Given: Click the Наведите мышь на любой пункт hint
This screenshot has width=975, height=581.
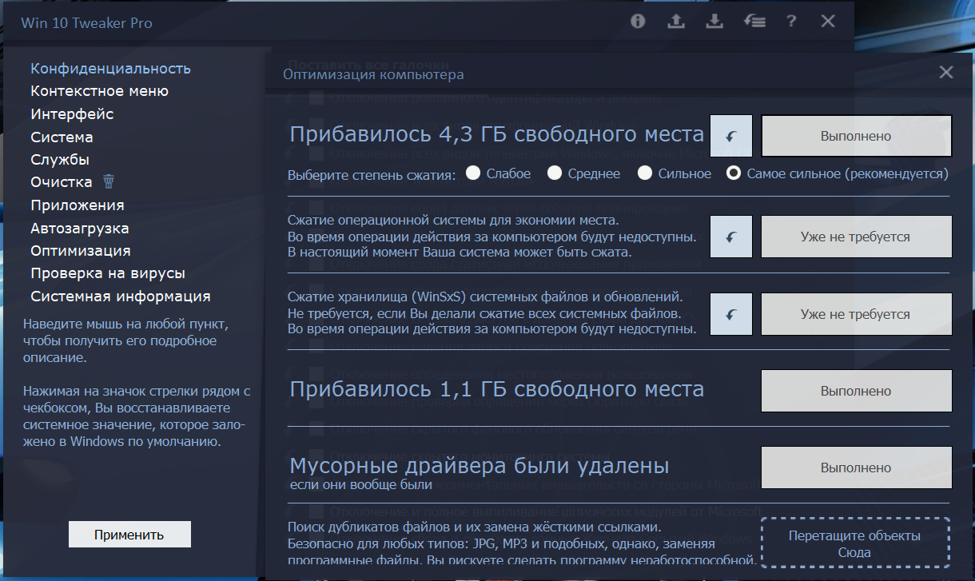Looking at the screenshot, I should tap(125, 341).
